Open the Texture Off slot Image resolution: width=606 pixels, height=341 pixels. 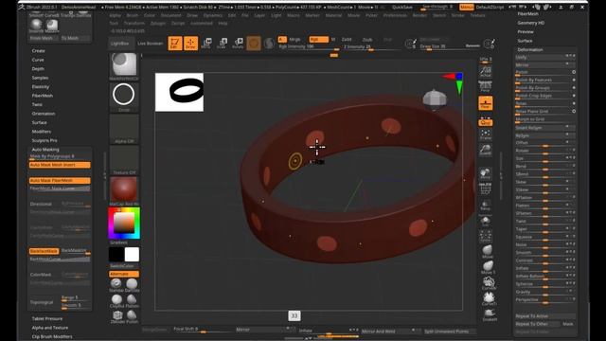124,160
